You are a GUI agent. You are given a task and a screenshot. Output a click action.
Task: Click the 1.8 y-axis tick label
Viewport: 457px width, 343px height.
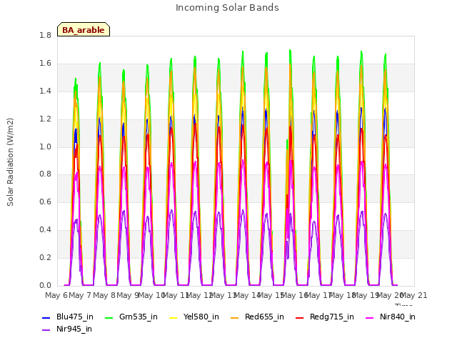[x=45, y=35]
